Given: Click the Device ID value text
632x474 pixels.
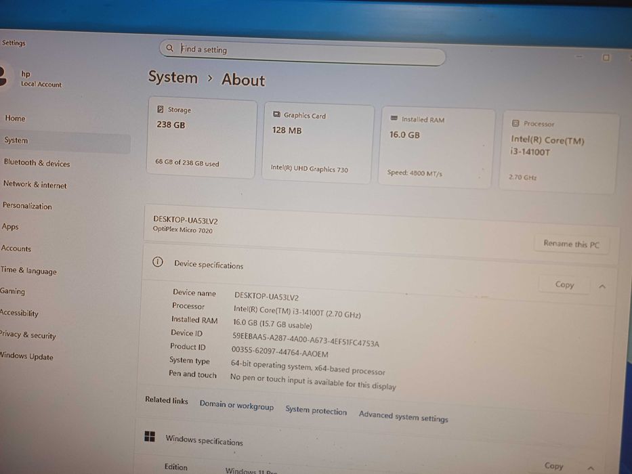Looking at the screenshot, I should [x=306, y=339].
